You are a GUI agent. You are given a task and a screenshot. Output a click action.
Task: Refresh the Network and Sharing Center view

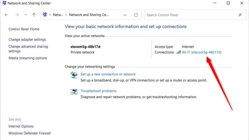pos(136,15)
